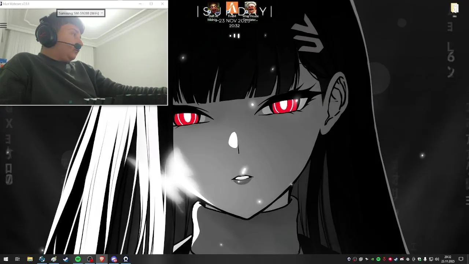Open the Action Center notifications icon
469x264 pixels.
tap(461, 259)
